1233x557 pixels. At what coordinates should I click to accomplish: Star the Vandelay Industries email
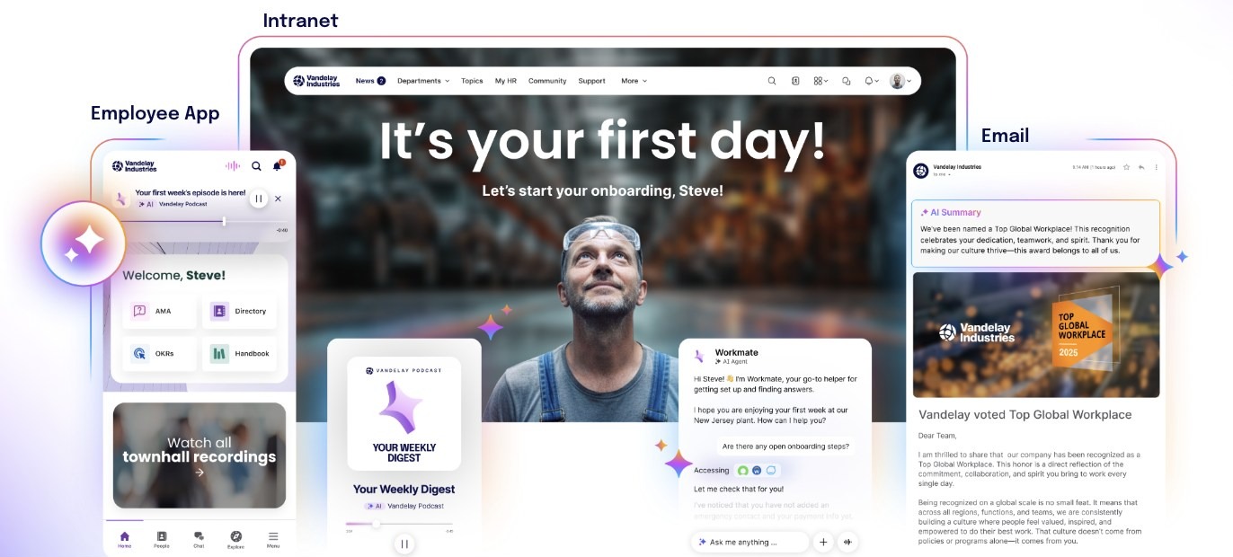click(x=1126, y=167)
